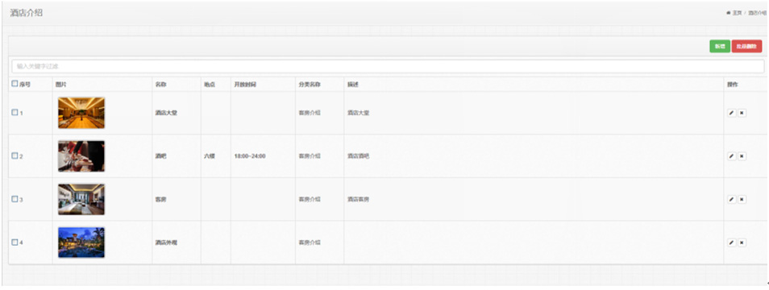
Task: Focus the keyword filter input field
Action: pyautogui.click(x=388, y=66)
